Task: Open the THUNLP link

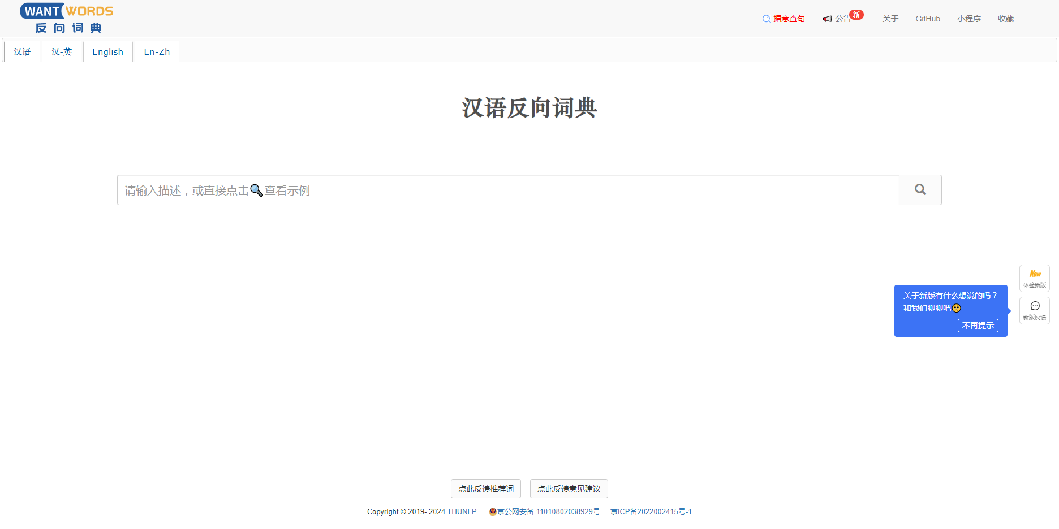Action: pos(462,512)
